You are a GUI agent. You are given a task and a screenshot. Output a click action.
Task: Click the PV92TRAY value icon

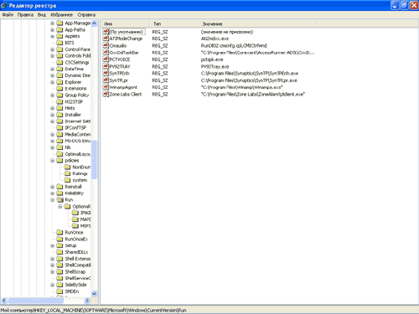pyautogui.click(x=106, y=66)
